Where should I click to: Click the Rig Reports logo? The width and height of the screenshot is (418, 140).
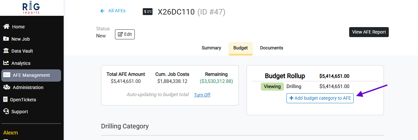coord(32,8)
